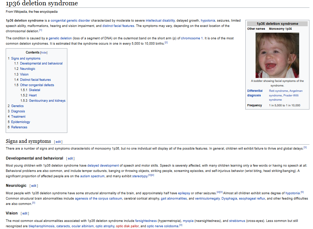Viewport: 313px width, 229px height.
Task: Go to Heart subsection in contents
Action: 33,95
